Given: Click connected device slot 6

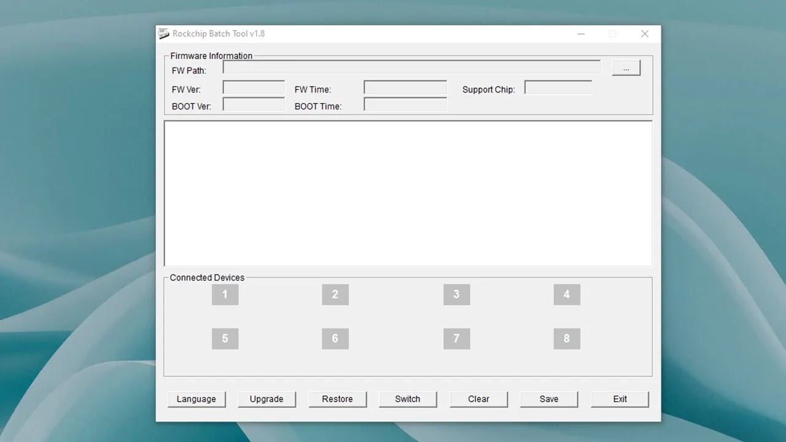Looking at the screenshot, I should [x=335, y=338].
